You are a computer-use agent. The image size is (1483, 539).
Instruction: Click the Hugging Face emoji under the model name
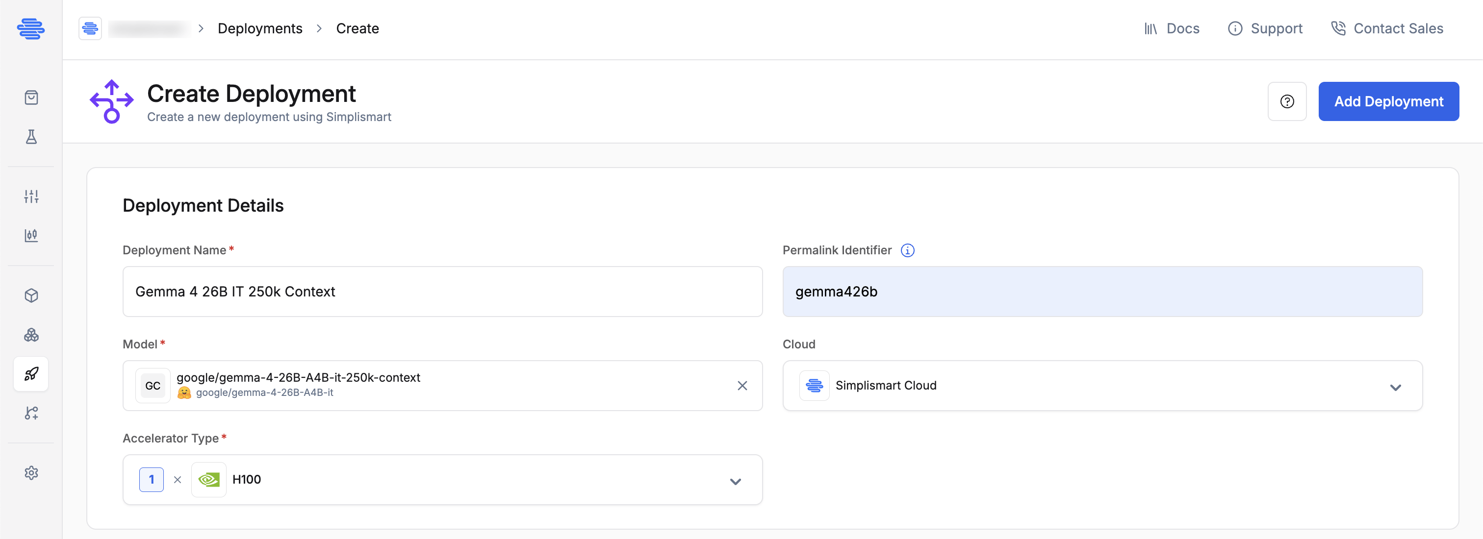coord(183,392)
